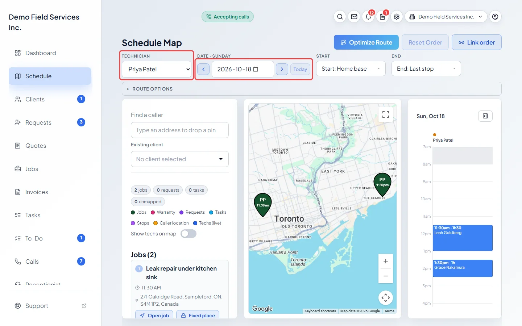Open the user profile icon
Viewport: 522px width, 326px height.
click(x=495, y=17)
